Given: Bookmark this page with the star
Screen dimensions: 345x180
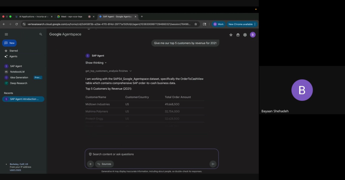Looking at the screenshot, I should (x=196, y=24).
